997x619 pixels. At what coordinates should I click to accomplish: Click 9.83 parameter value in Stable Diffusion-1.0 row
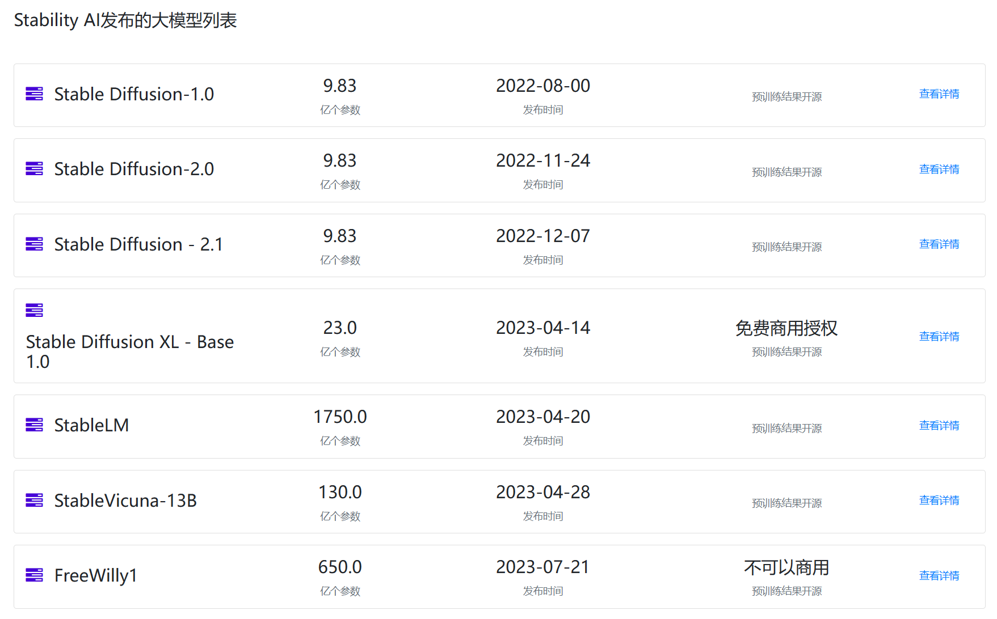(x=340, y=86)
